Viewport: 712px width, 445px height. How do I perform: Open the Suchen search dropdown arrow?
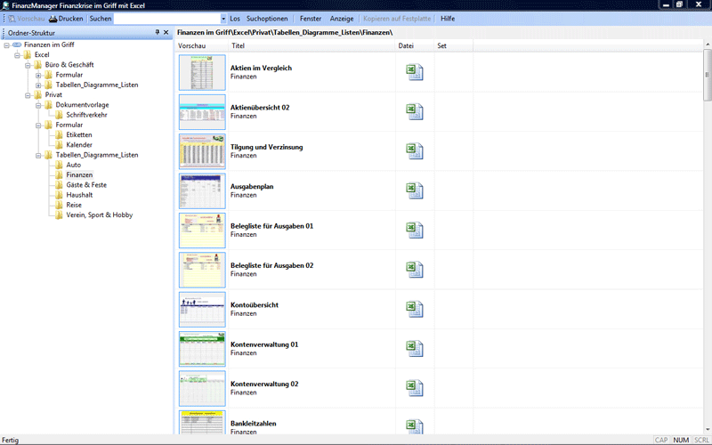223,19
